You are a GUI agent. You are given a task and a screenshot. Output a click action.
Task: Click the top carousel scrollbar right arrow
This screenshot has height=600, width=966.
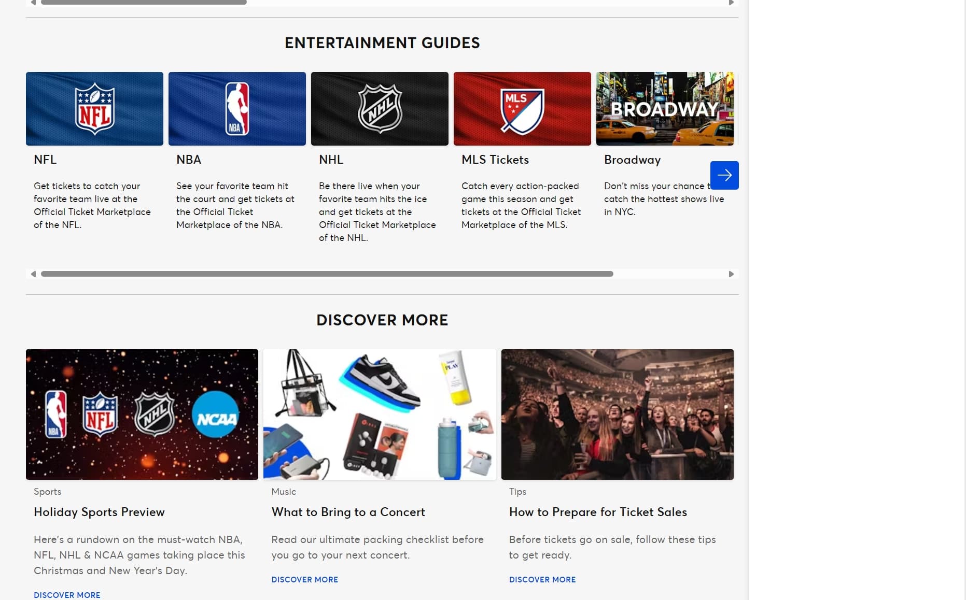pos(731,3)
